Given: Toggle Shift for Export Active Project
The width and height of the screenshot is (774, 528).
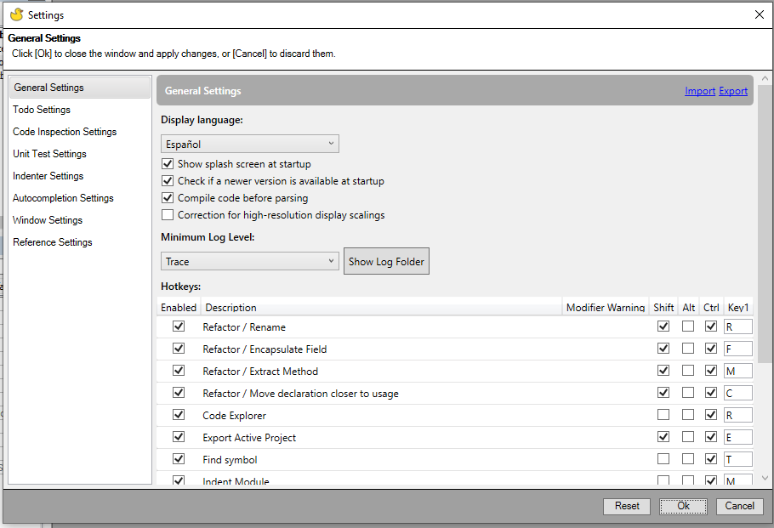Looking at the screenshot, I should coord(663,437).
